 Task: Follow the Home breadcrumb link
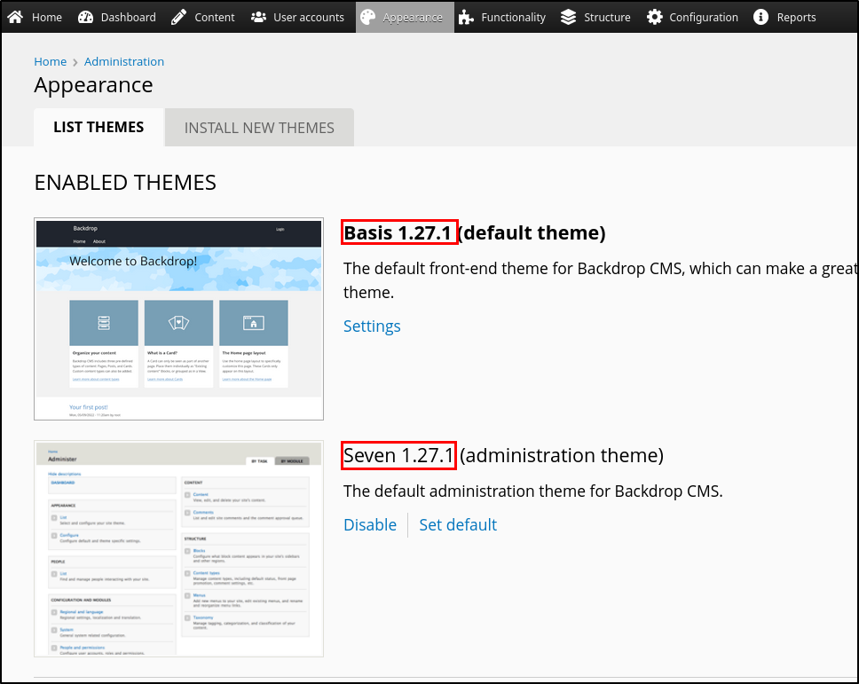51,61
